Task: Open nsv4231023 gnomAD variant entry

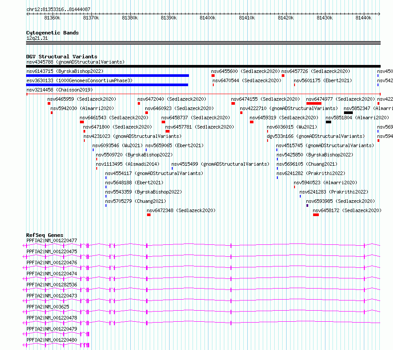Action: [x=132, y=136]
